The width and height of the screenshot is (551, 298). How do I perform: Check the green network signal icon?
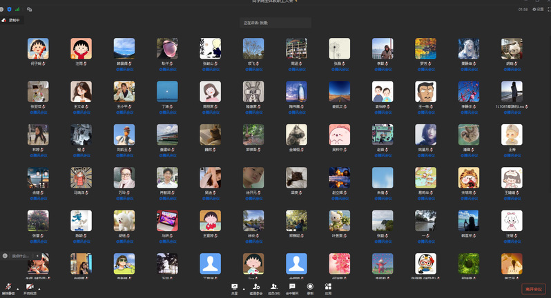pyautogui.click(x=17, y=10)
